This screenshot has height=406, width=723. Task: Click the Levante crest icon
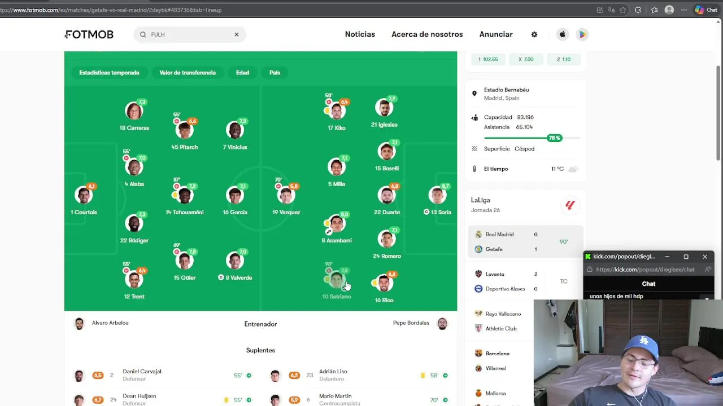478,274
